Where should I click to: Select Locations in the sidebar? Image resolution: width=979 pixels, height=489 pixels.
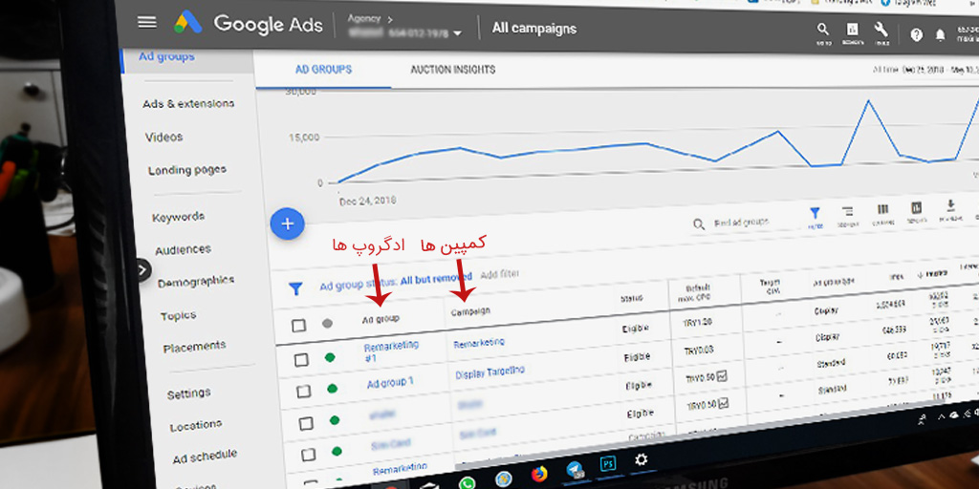click(195, 426)
